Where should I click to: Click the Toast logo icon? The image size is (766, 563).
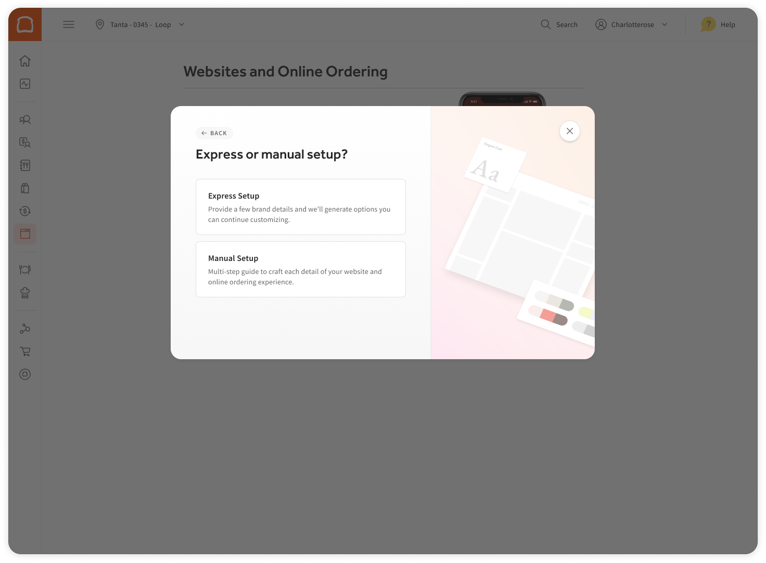click(25, 24)
